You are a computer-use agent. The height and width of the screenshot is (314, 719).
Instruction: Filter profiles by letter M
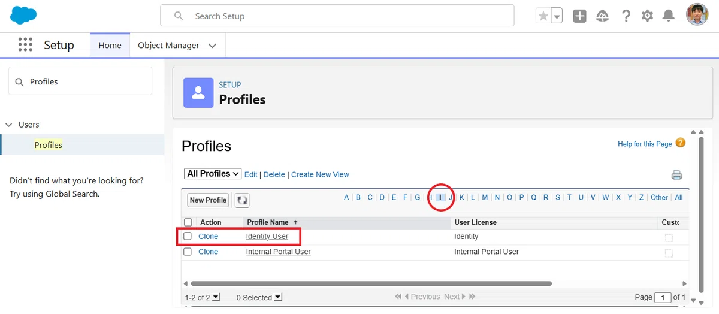pyautogui.click(x=485, y=197)
